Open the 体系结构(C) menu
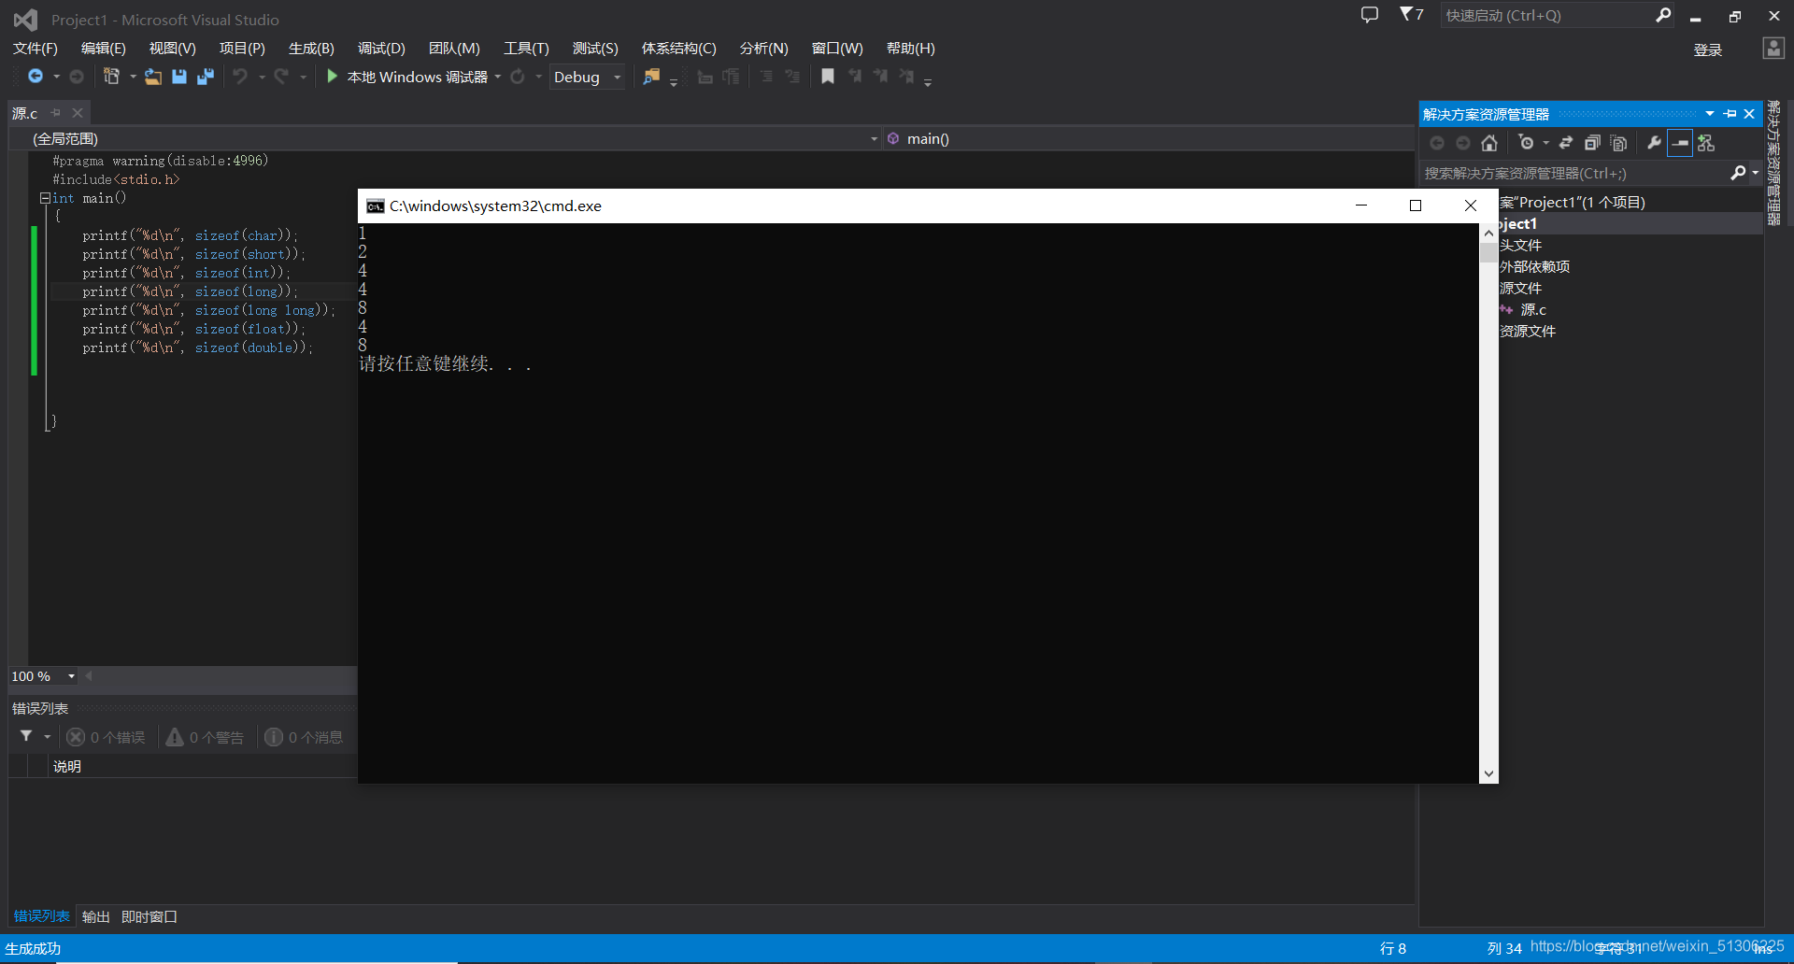The width and height of the screenshot is (1794, 964). [x=679, y=49]
